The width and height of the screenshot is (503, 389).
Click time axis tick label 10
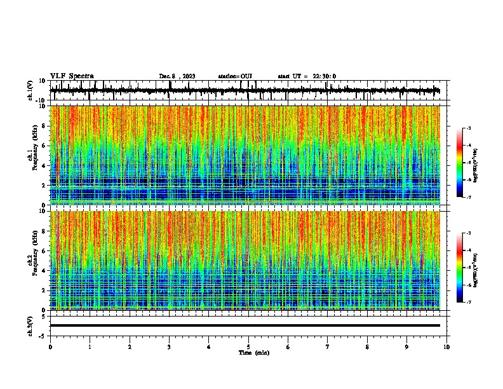tap(446, 347)
